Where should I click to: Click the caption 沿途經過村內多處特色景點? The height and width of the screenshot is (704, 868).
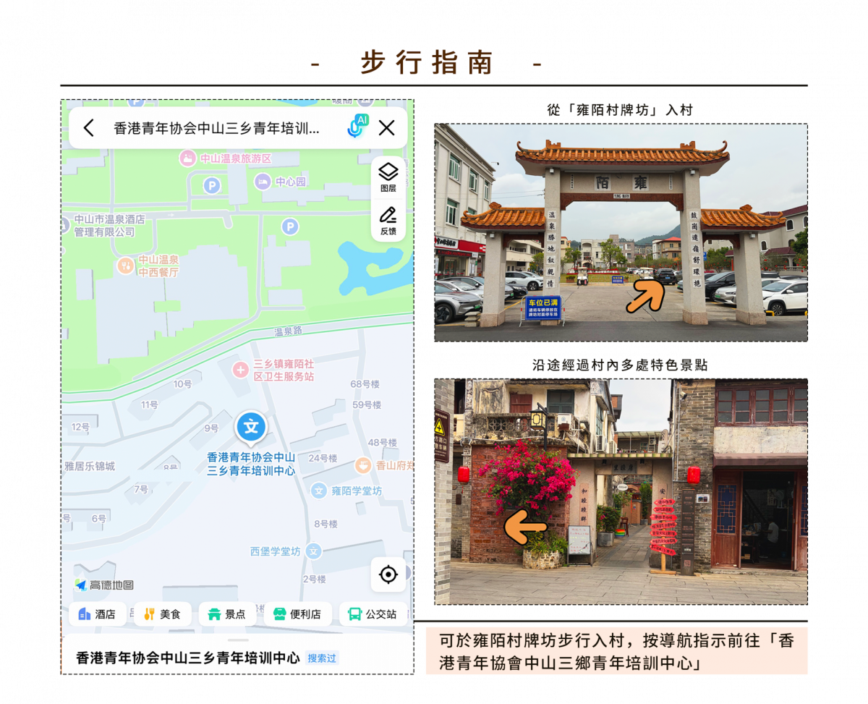click(621, 365)
